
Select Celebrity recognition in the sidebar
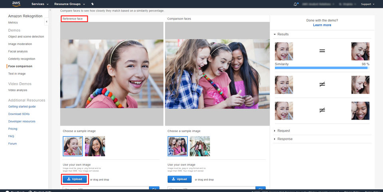pos(22,59)
